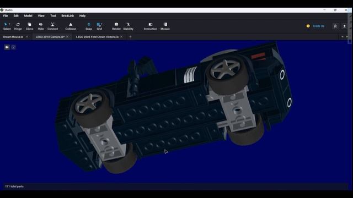Screen dimensions: 353x198
Task: Switch to LEGO 2010 Camaro.io tab
Action: (x=50, y=37)
